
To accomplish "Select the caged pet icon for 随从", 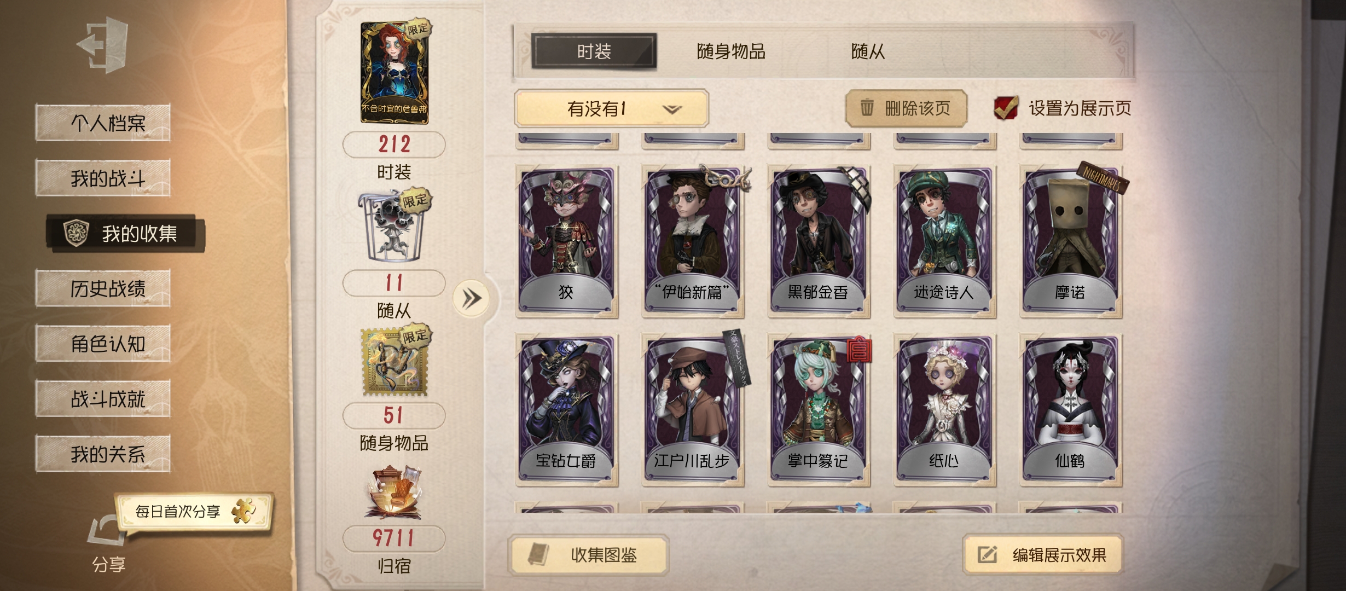I will (x=393, y=225).
